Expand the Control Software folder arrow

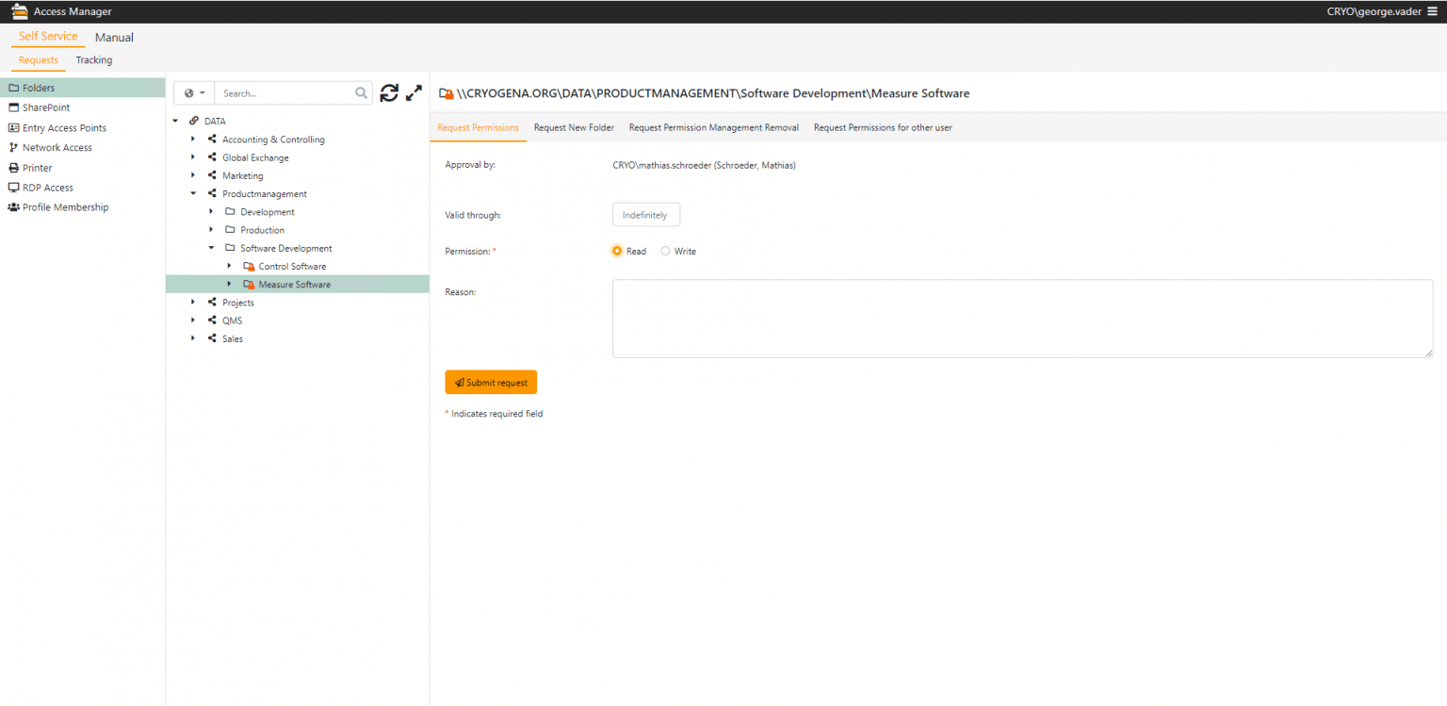[229, 267]
